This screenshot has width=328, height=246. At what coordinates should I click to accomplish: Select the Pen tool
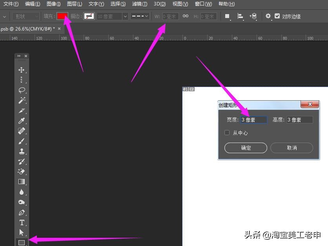(x=22, y=213)
